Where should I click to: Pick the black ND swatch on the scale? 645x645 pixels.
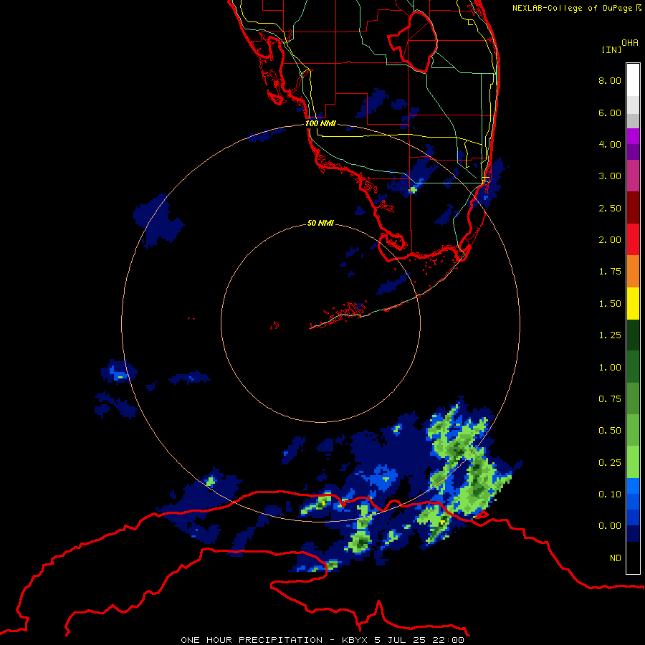point(633,558)
